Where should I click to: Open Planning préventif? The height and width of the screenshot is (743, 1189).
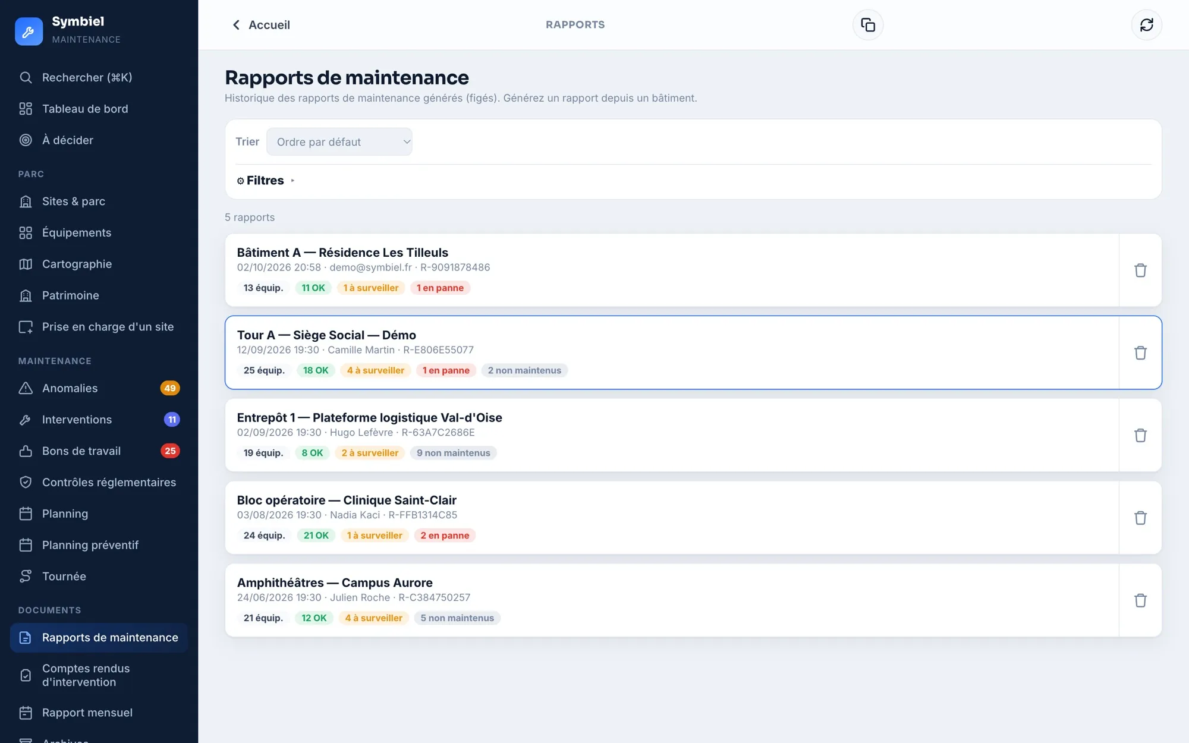pos(99,545)
